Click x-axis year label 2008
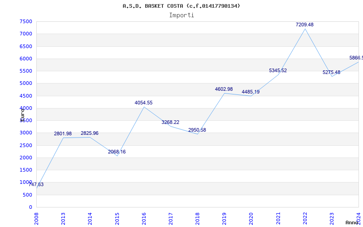 point(36,219)
